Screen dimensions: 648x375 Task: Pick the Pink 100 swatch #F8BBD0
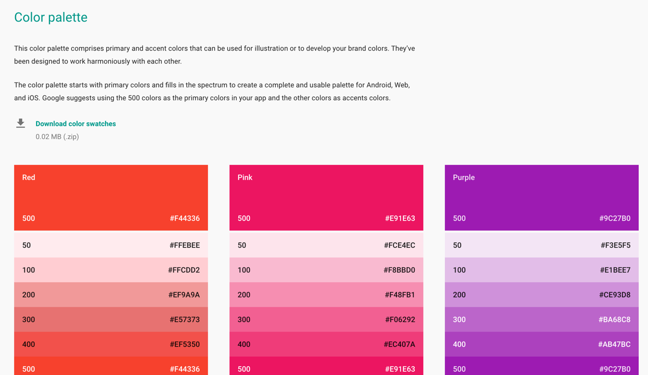(x=326, y=270)
